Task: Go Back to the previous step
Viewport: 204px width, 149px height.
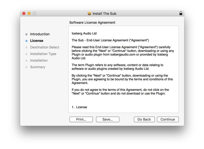Action: 144,119
